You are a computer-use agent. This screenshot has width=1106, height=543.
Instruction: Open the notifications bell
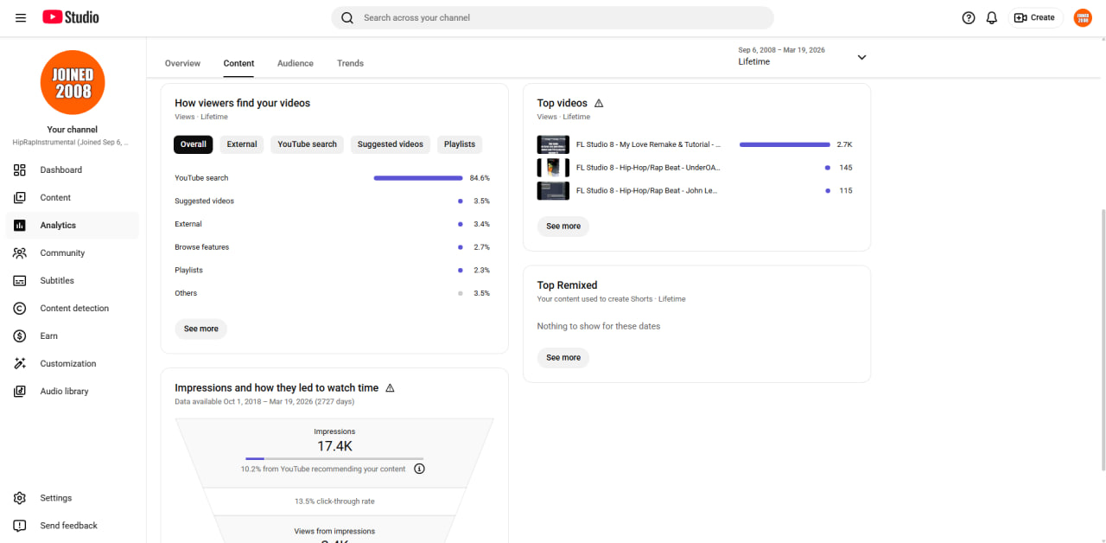pos(992,17)
